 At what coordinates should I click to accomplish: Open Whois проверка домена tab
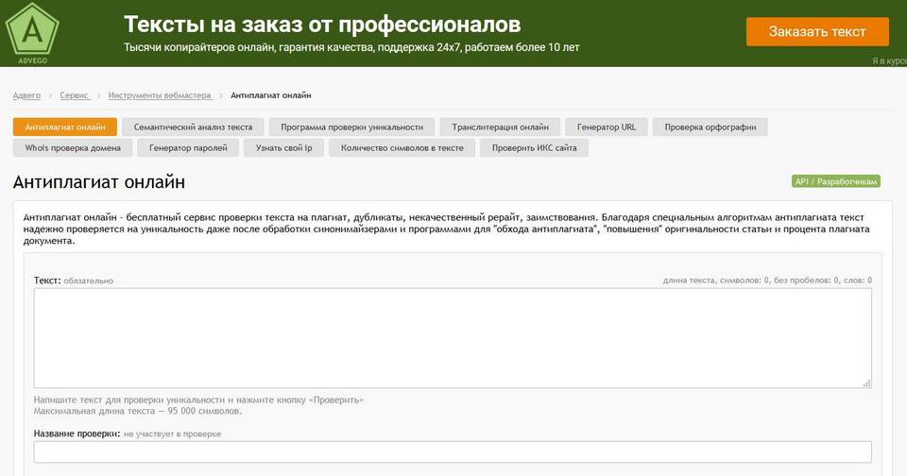tap(73, 147)
